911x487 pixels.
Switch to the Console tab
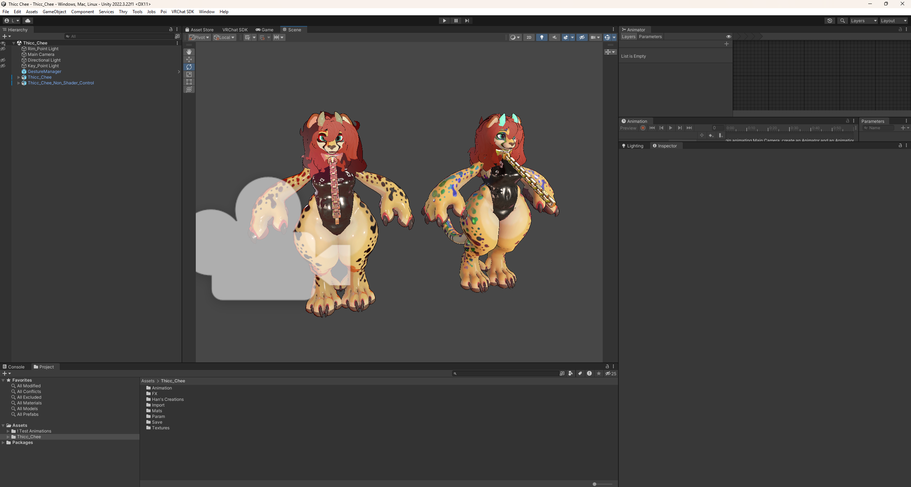(14, 367)
